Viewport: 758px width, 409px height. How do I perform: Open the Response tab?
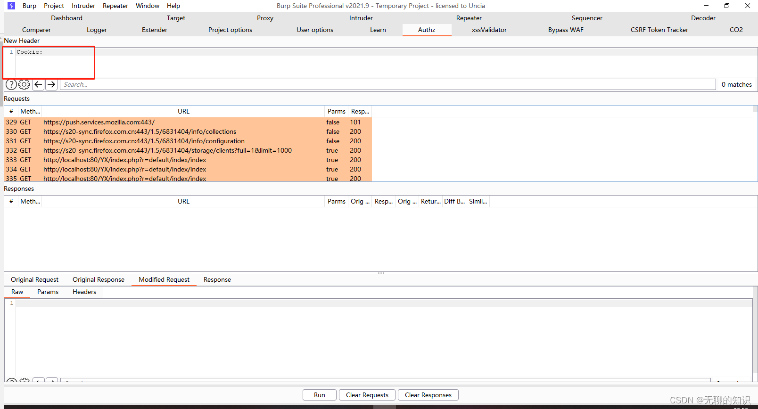point(217,279)
